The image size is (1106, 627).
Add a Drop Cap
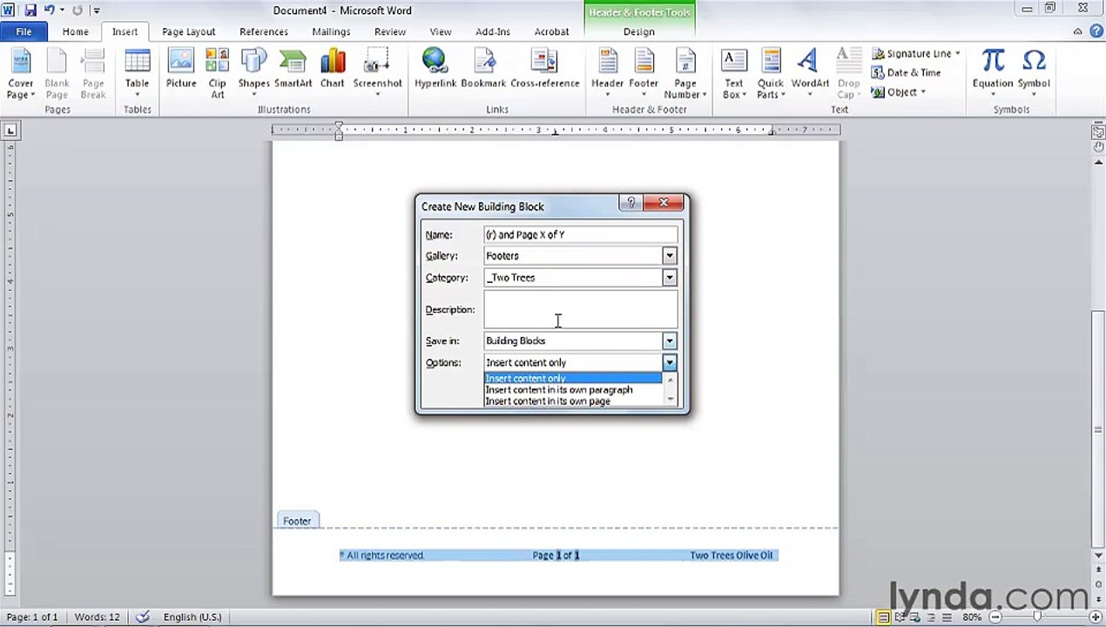coord(846,74)
